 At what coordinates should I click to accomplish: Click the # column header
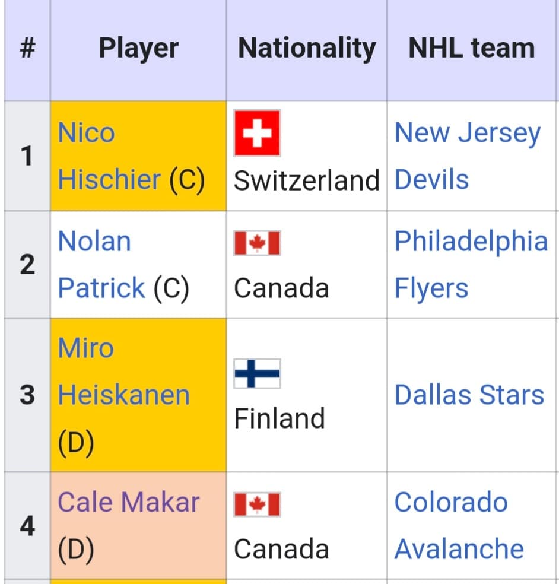(27, 48)
